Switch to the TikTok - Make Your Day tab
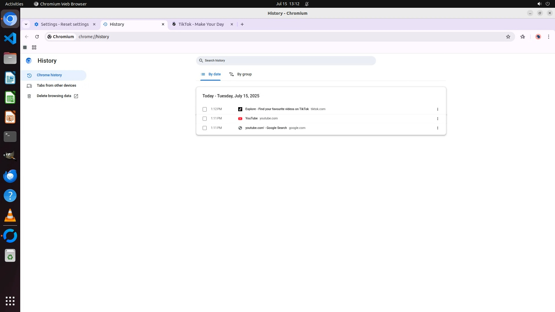The image size is (555, 312). point(201,24)
